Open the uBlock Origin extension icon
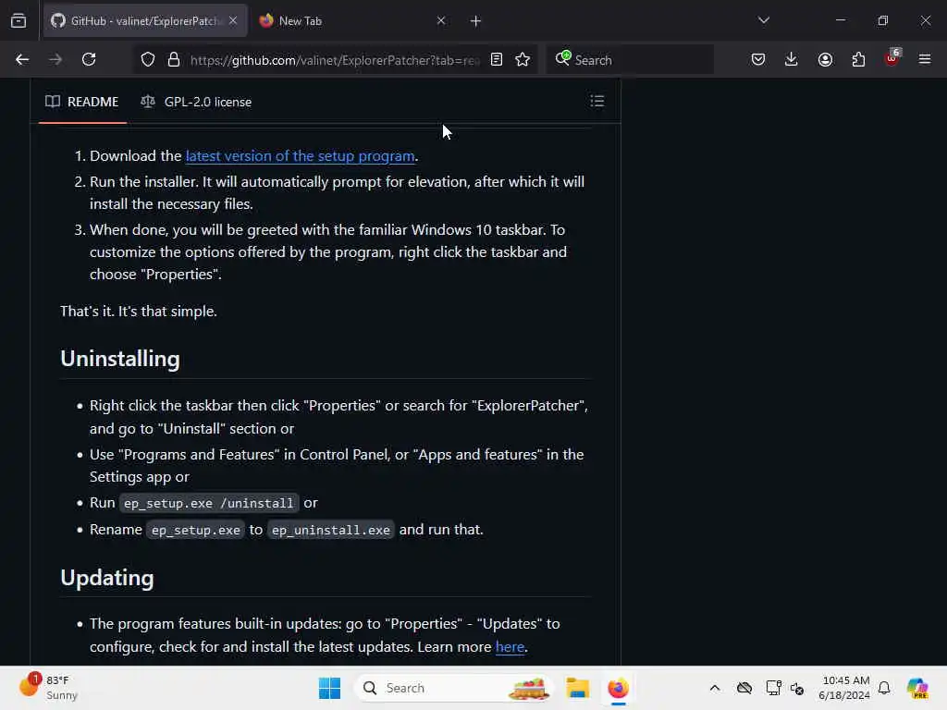This screenshot has width=947, height=710. coord(892,58)
